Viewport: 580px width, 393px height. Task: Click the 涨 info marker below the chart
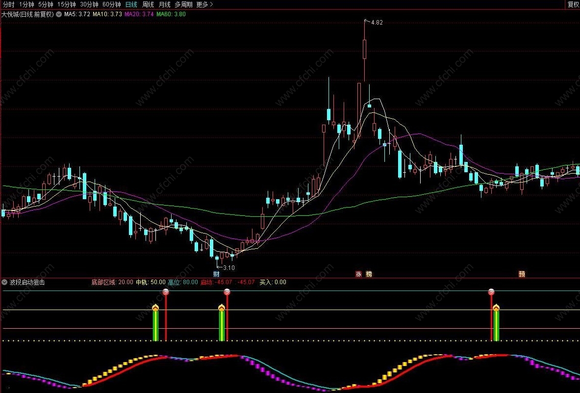tap(358, 274)
